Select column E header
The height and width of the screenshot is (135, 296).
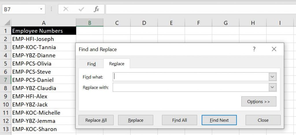coord(171,23)
